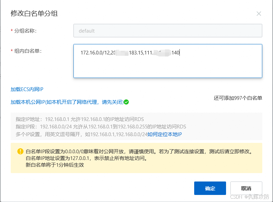Select the IP entry 172.16.0.0/12 text

[x=96, y=52]
